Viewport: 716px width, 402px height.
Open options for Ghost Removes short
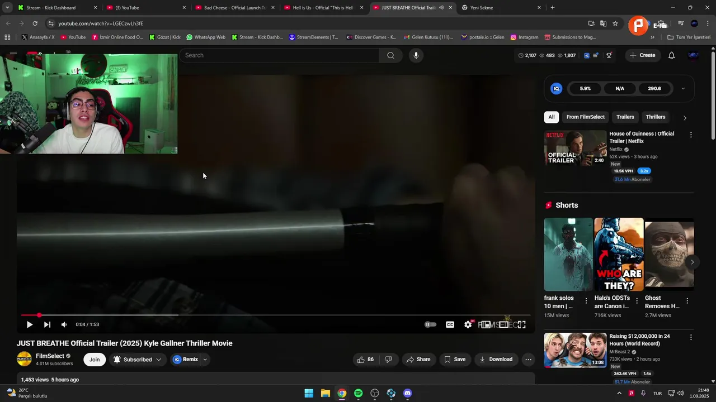tap(687, 301)
